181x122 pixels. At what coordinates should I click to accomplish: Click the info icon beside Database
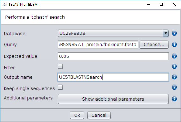tap(174, 34)
